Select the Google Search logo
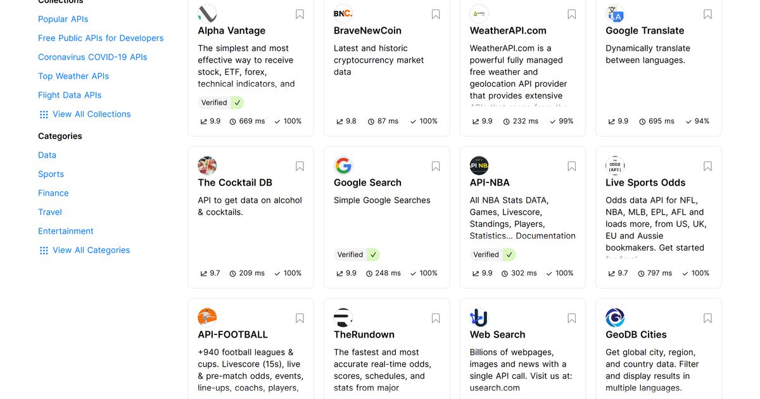 (343, 165)
